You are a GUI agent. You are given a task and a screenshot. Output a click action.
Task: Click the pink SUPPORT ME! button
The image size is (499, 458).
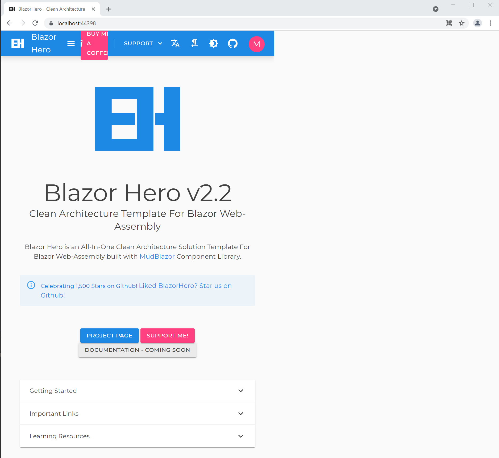(x=167, y=335)
